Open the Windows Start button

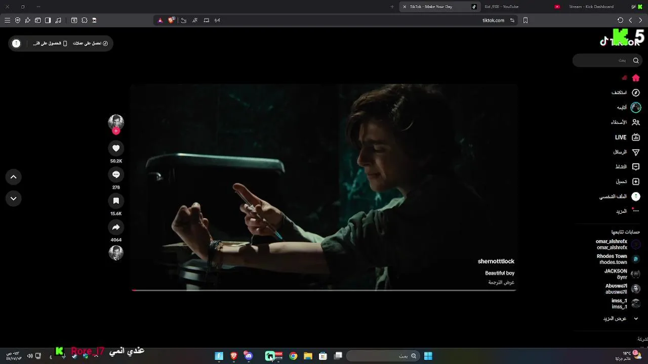tap(428, 356)
